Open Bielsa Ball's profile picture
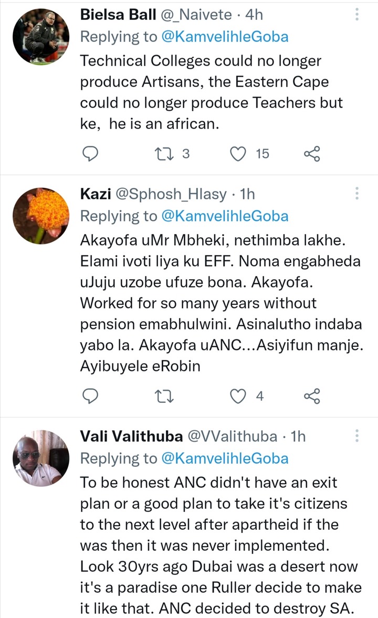This screenshot has width=378, height=618. pos(41,37)
